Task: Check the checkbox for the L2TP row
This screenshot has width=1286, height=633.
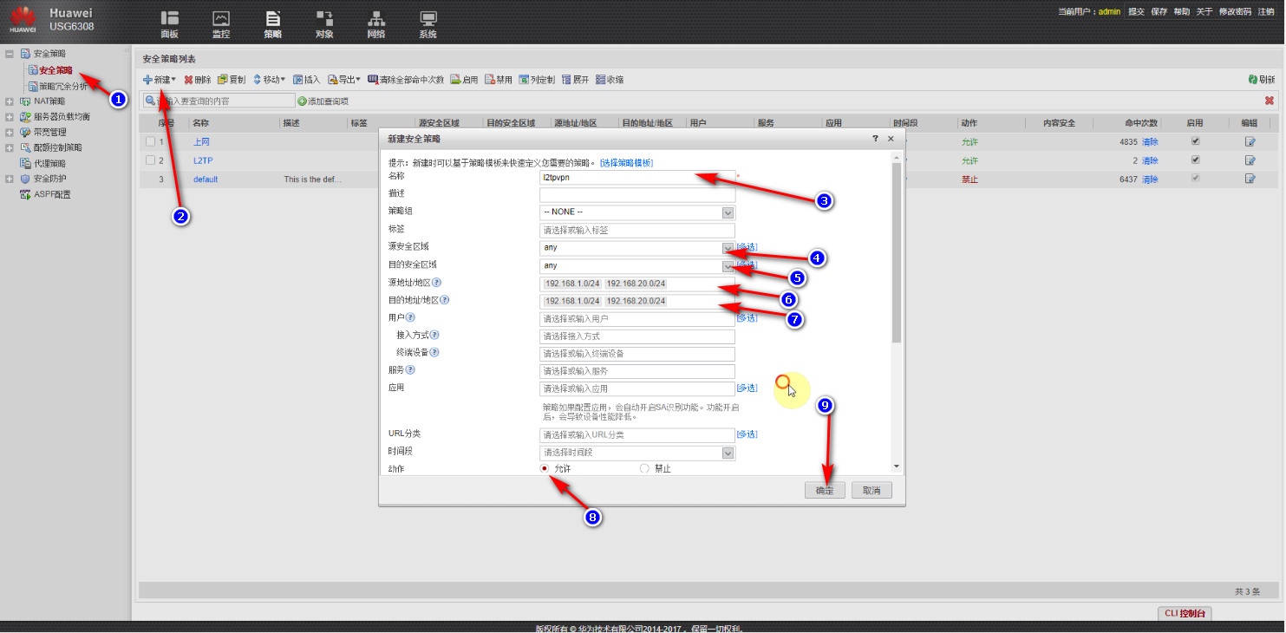Action: (151, 160)
